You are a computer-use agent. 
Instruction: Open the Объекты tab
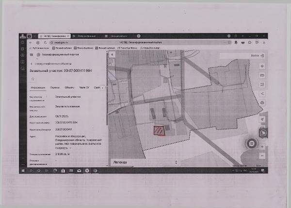click(69, 87)
